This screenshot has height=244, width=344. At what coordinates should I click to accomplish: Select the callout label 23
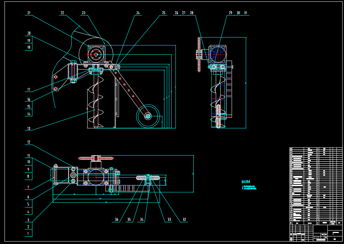(x=83, y=13)
